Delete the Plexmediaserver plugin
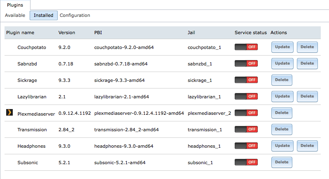This screenshot has height=179, width=329. point(282,113)
